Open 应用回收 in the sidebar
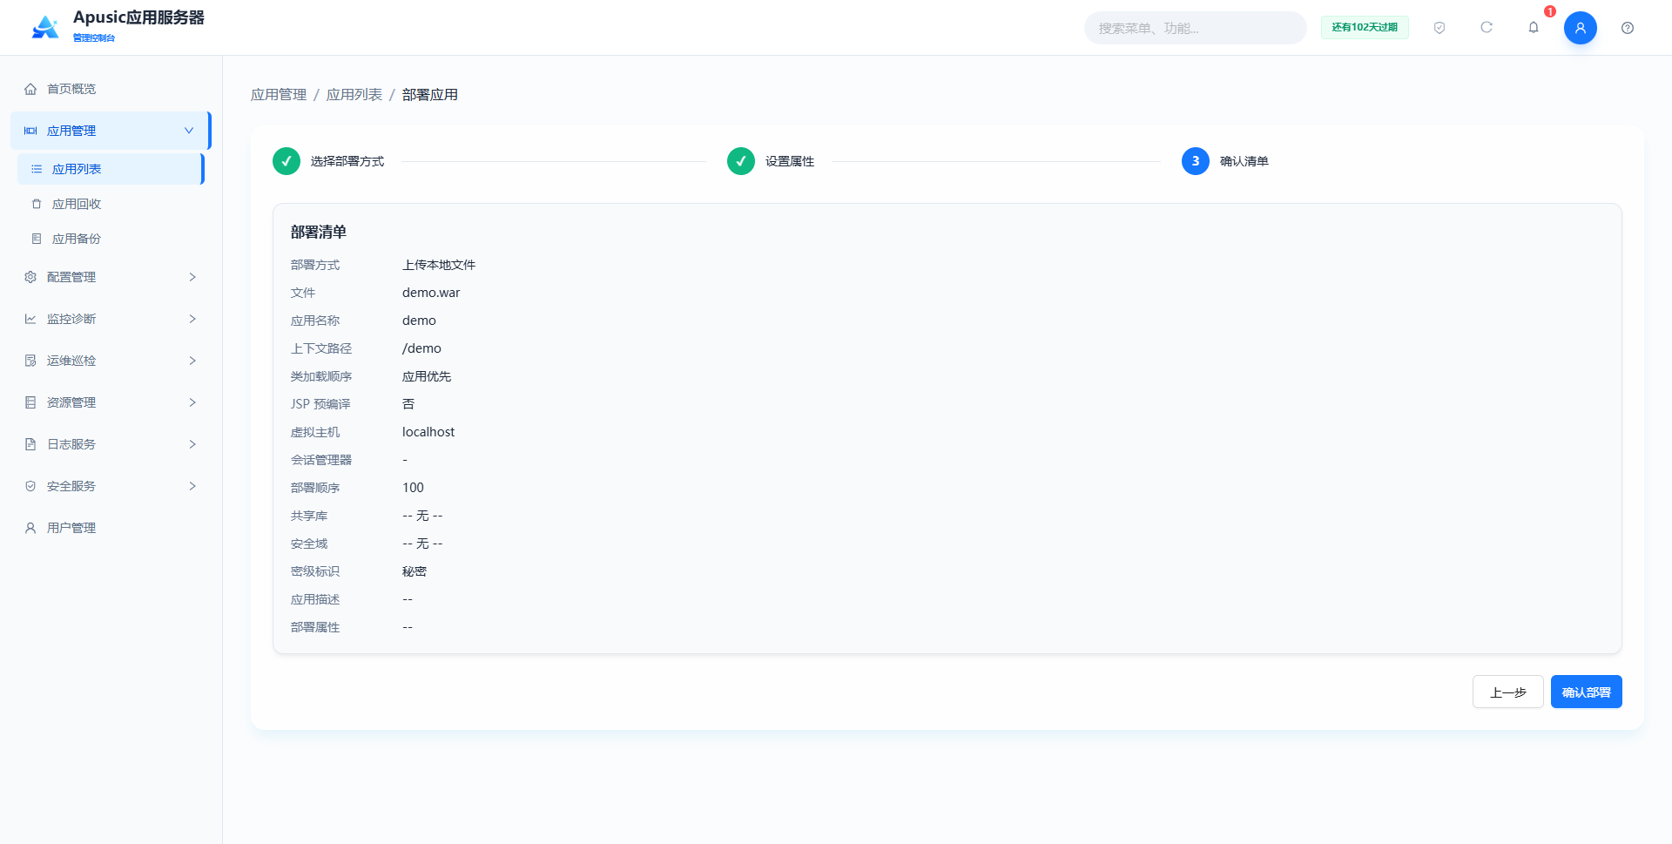Image resolution: width=1672 pixels, height=844 pixels. (x=111, y=204)
